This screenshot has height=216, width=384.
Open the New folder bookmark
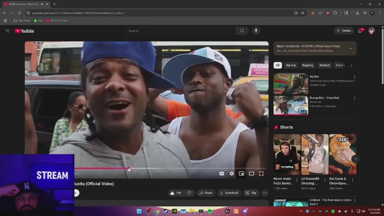[x=22, y=21]
